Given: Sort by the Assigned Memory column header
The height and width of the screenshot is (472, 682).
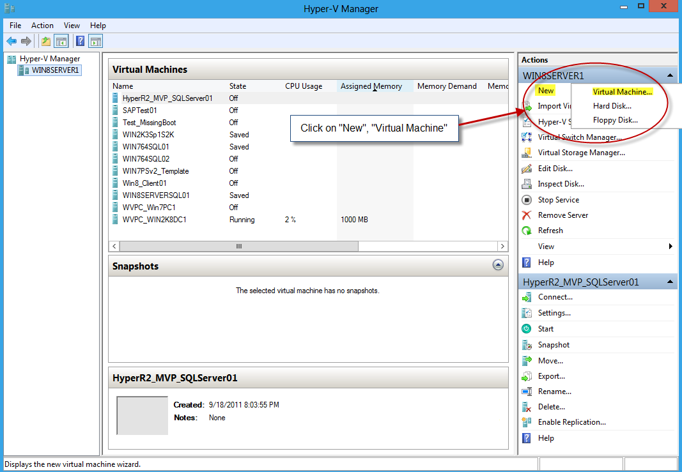Looking at the screenshot, I should (375, 86).
